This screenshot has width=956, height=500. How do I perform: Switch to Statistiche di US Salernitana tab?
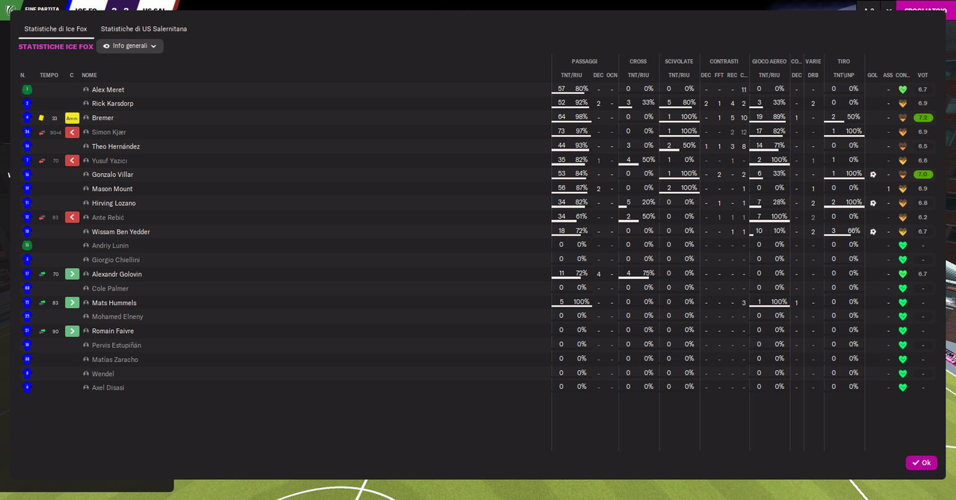pos(144,29)
